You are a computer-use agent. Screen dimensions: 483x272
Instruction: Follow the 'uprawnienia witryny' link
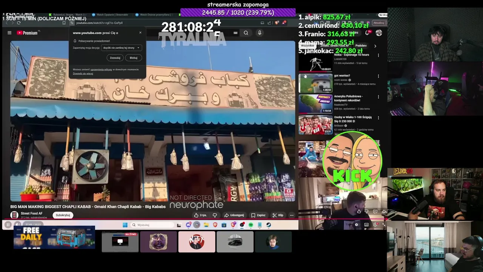pos(101,70)
